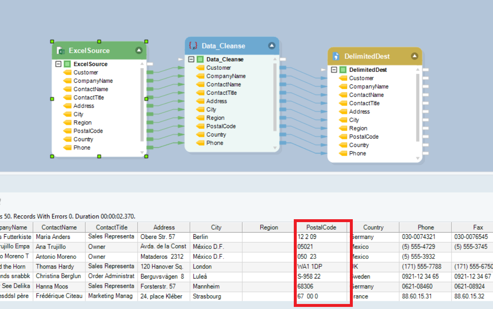This screenshot has height=309, width=493.
Task: Click the DelimitedDest file icon
Action: click(x=336, y=56)
